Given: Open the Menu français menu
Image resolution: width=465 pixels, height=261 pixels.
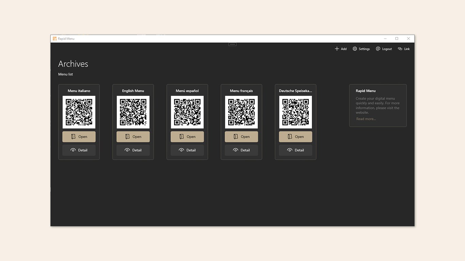Looking at the screenshot, I should click(x=241, y=137).
